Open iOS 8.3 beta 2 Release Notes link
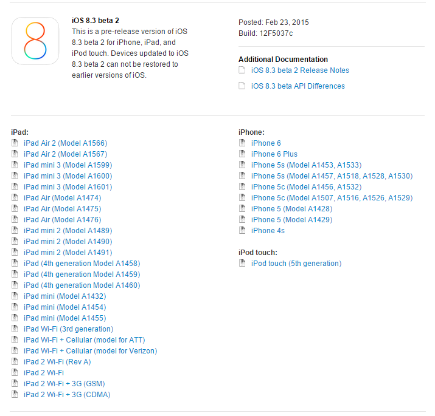 pos(300,70)
